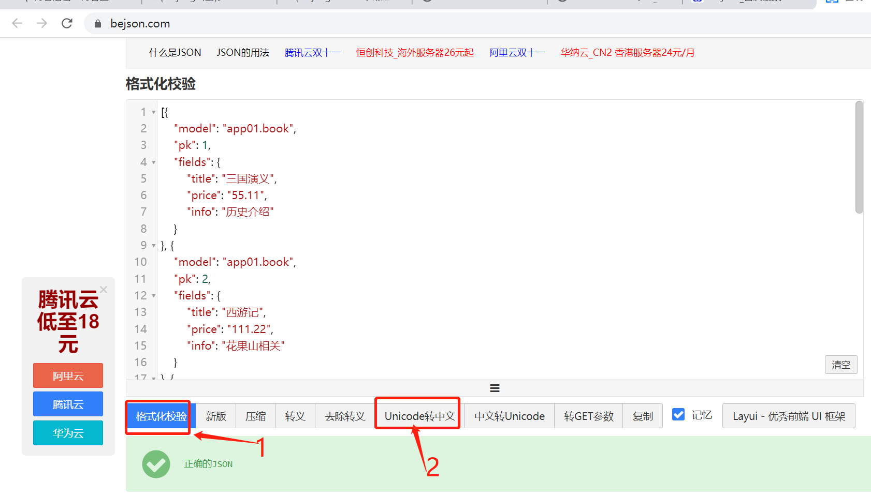This screenshot has width=871, height=497.
Task: Click the "55.11" price value
Action: point(245,195)
